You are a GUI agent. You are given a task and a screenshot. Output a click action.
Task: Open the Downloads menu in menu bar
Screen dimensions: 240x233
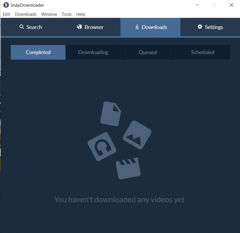[x=26, y=14]
